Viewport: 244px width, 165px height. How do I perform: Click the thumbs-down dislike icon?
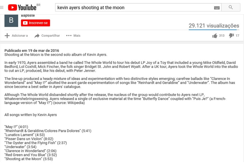[231, 36]
